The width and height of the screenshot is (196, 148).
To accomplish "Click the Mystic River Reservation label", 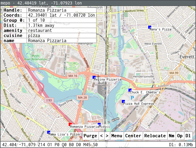I will click(36, 58).
